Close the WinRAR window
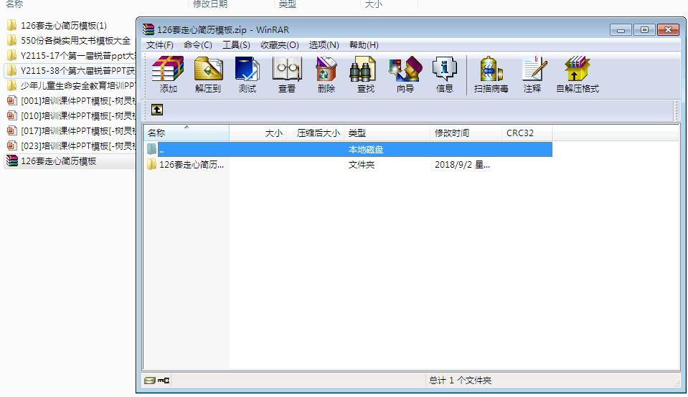 pos(668,30)
